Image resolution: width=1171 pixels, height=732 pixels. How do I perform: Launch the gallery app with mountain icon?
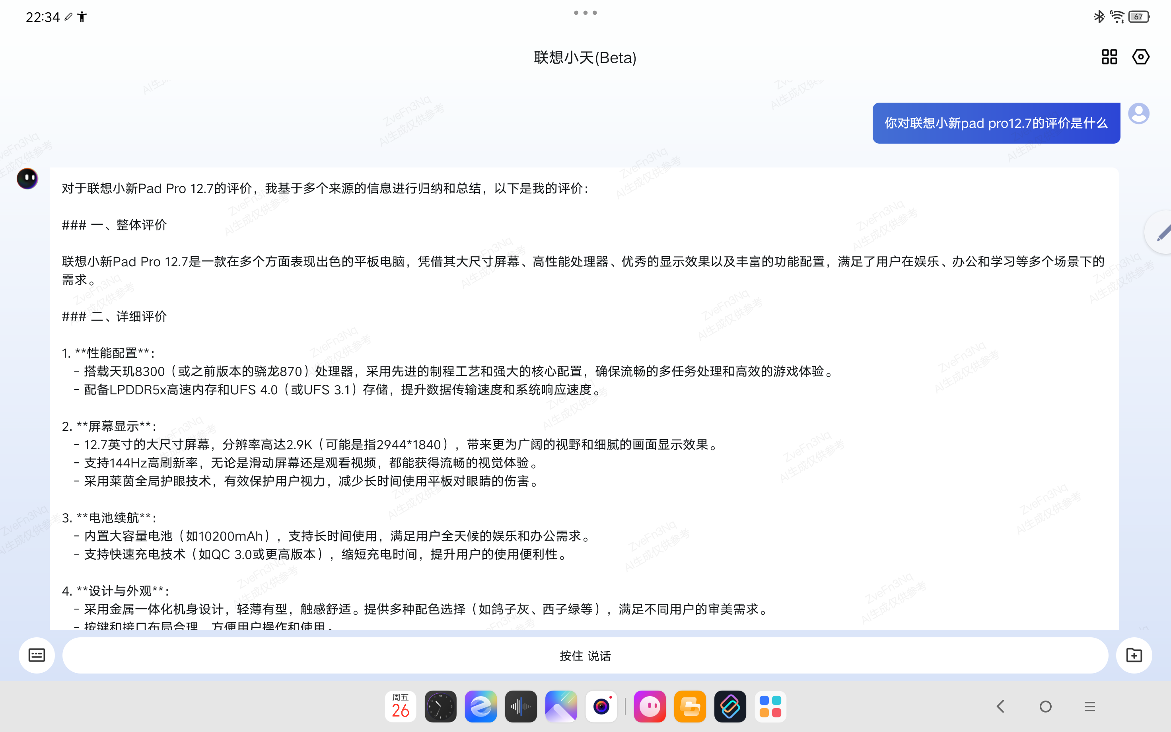561,707
